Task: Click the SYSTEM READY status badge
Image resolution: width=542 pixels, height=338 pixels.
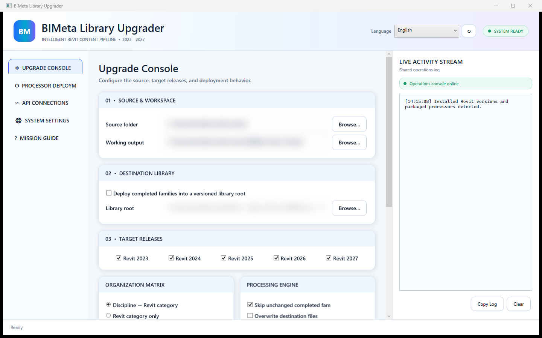Action: click(x=505, y=31)
